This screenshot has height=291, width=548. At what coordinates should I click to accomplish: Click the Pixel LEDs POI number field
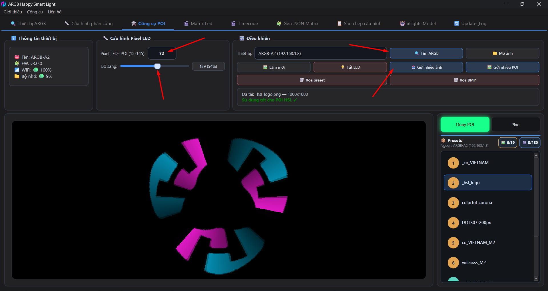162,53
